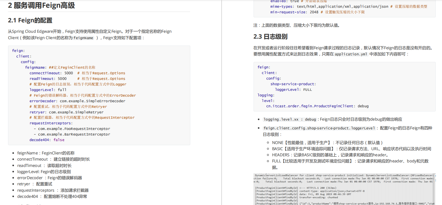This screenshot has height=205, width=442.
Task: Click the heading '2 服务调用Feign高级'
Action: (41, 5)
